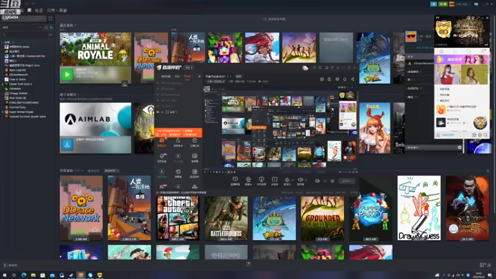Open advanced filter icon beside search field
Viewport: 496px width, 279px height.
[x=50, y=35]
